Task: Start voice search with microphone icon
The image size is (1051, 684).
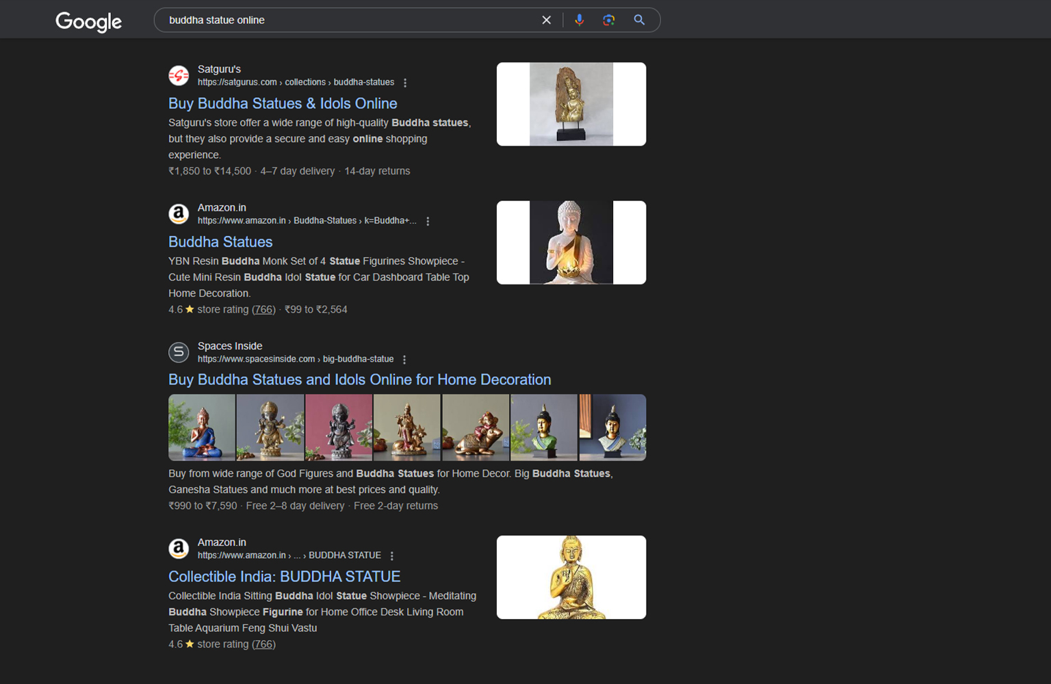Action: [x=580, y=20]
